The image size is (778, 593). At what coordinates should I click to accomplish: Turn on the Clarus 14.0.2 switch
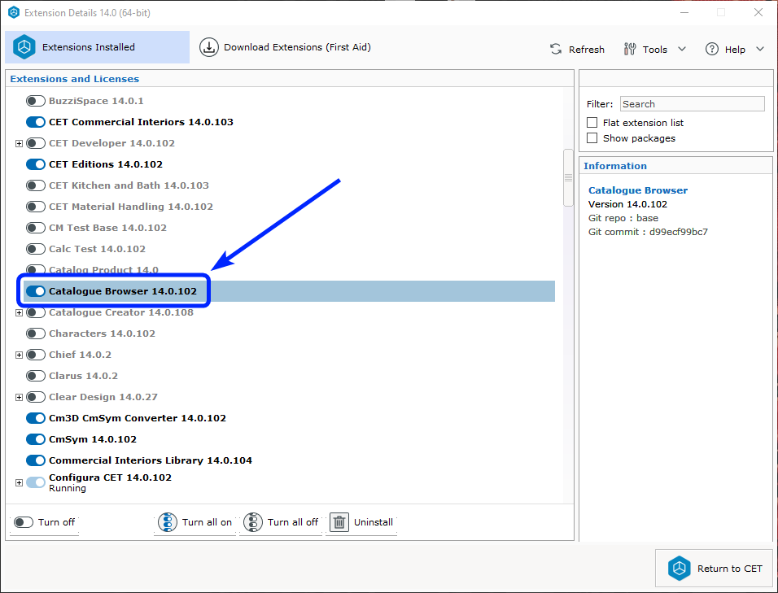pos(36,376)
